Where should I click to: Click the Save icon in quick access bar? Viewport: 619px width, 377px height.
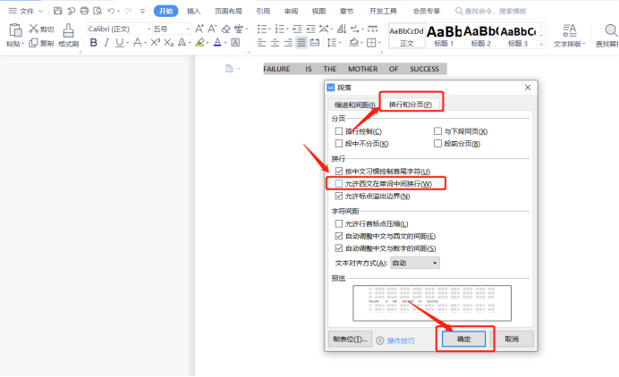pyautogui.click(x=57, y=11)
